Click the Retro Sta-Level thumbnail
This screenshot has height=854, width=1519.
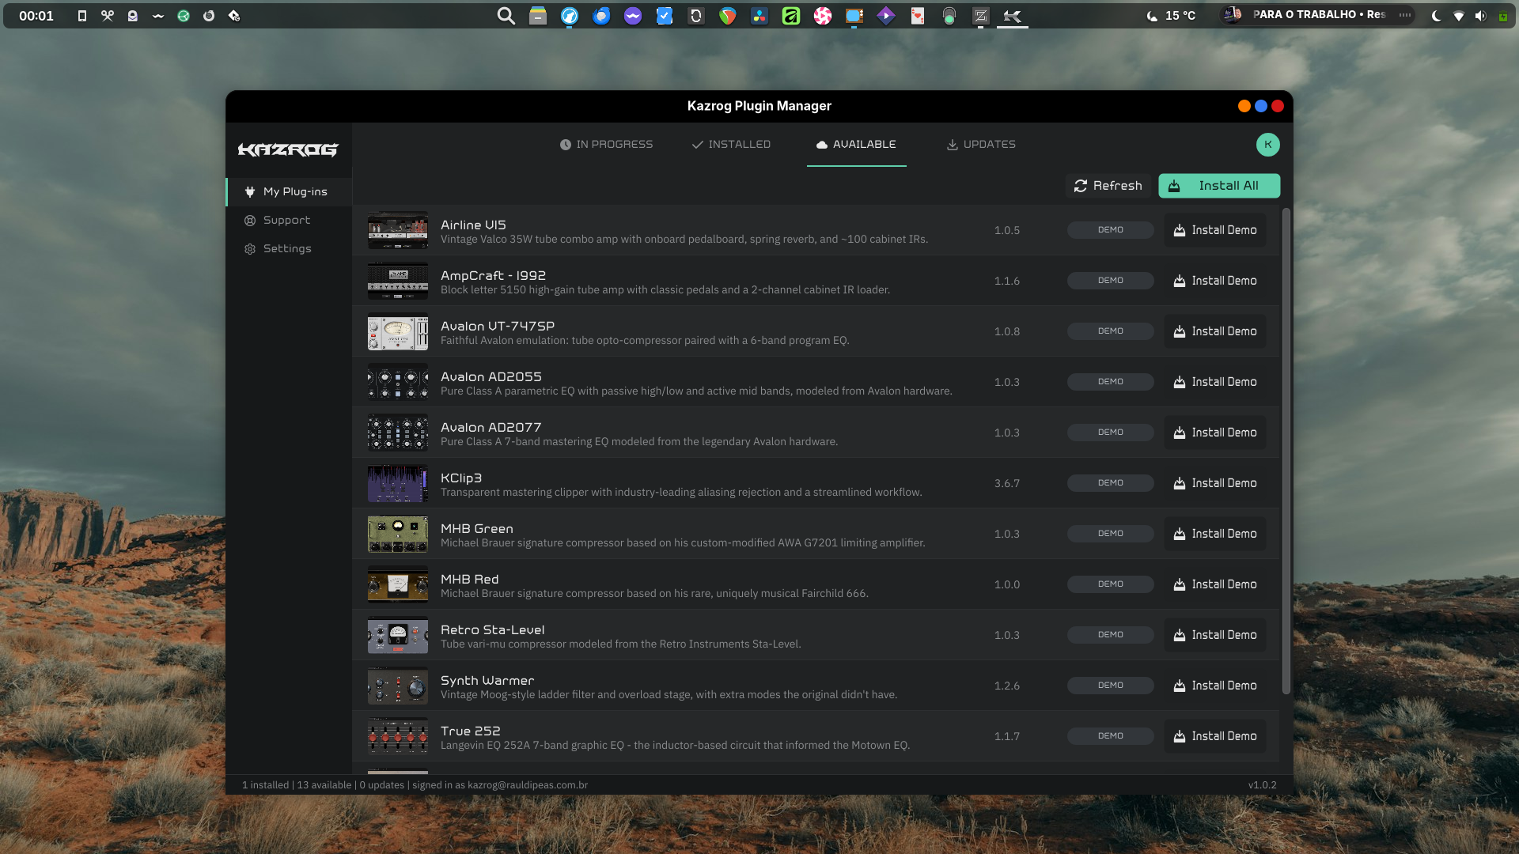click(398, 635)
